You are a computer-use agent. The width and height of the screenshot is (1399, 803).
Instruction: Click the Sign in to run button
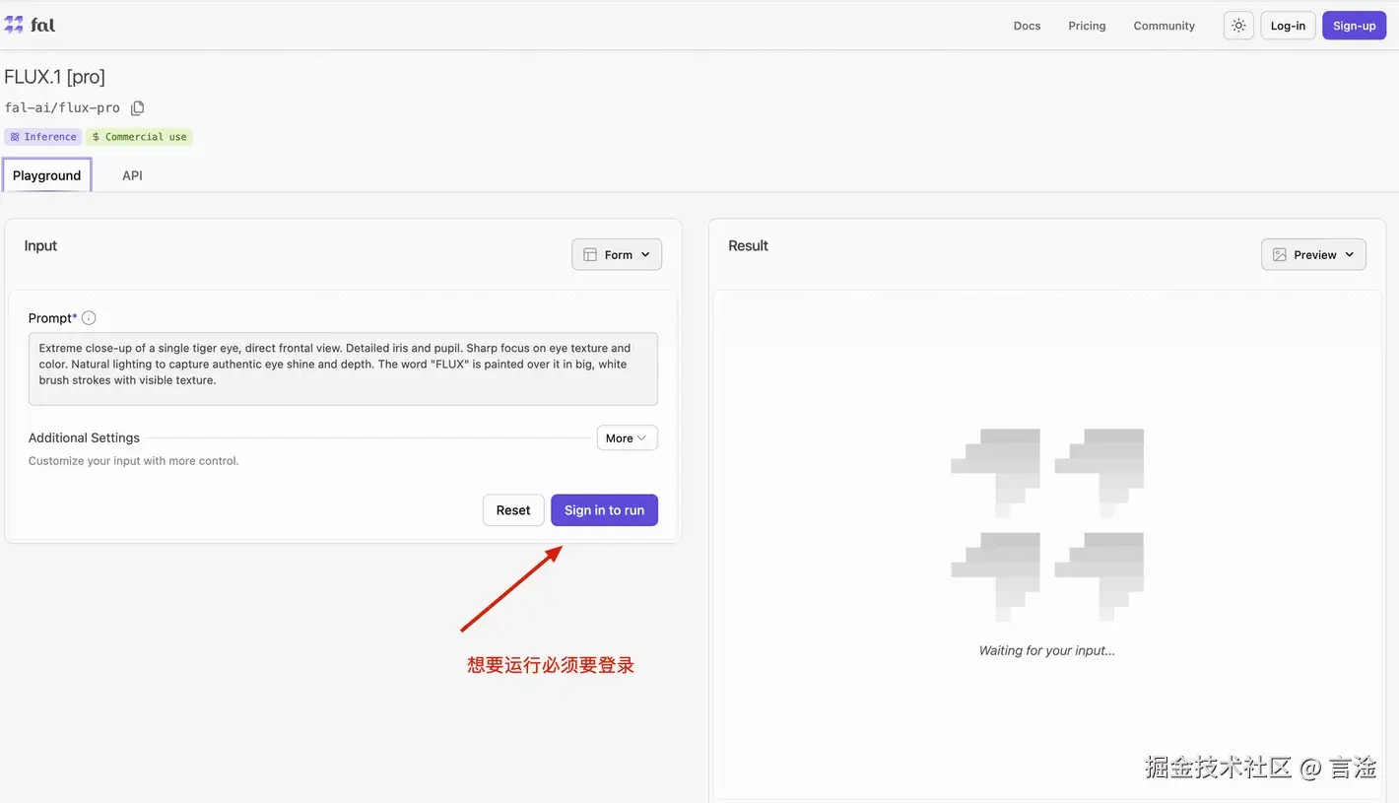click(604, 510)
